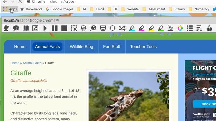Select the yellow highlighter
216x121 pixels.
151,28
